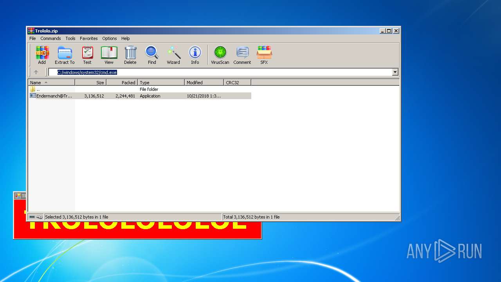The width and height of the screenshot is (501, 282).
Task: Expand the address bar dropdown arrow
Action: point(395,72)
